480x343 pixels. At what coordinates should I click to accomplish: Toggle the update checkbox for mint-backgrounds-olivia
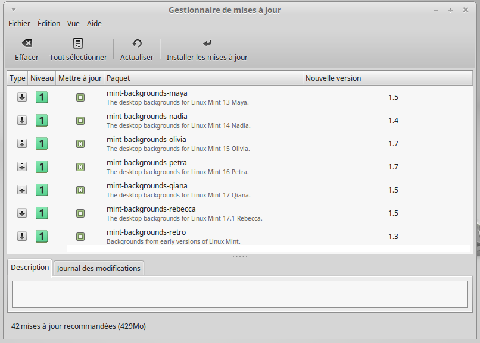click(x=80, y=144)
